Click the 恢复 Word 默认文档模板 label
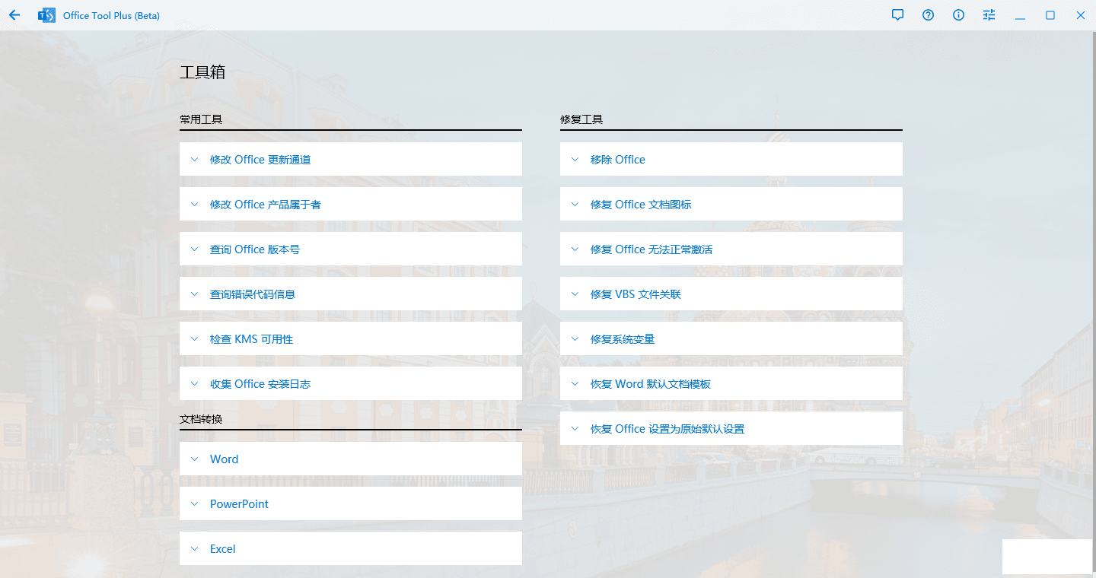1096x578 pixels. pos(651,384)
